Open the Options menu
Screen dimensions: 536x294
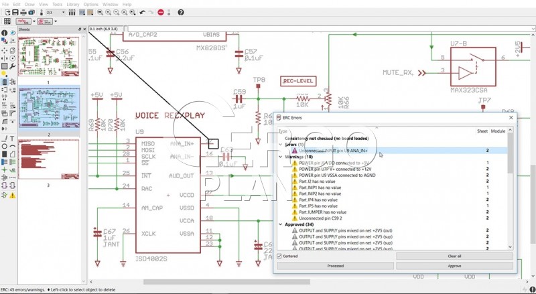(91, 5)
